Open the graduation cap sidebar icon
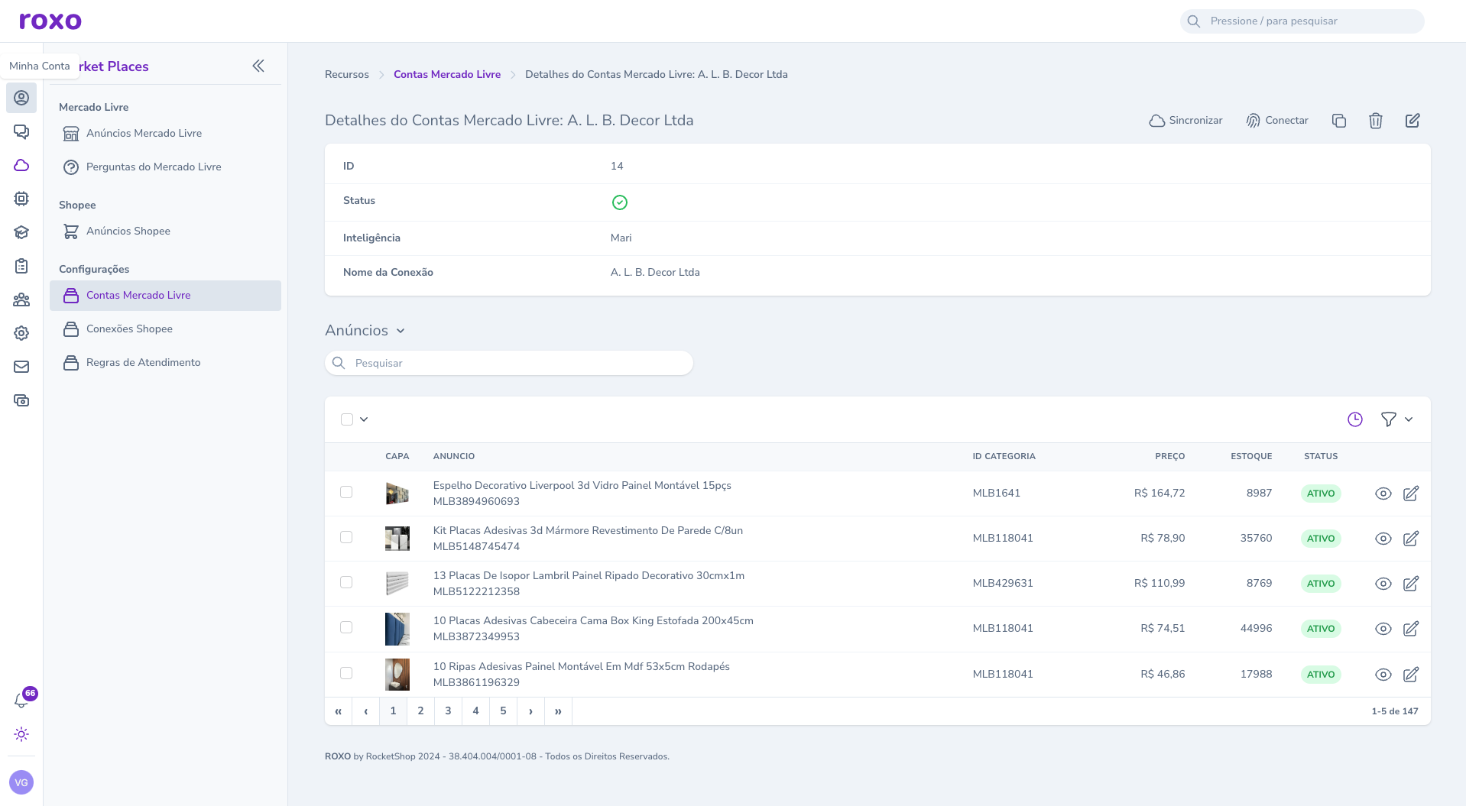 tap(21, 232)
